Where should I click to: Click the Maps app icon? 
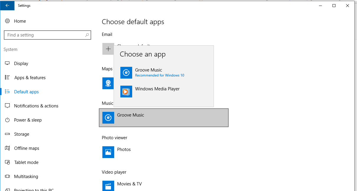click(x=108, y=83)
